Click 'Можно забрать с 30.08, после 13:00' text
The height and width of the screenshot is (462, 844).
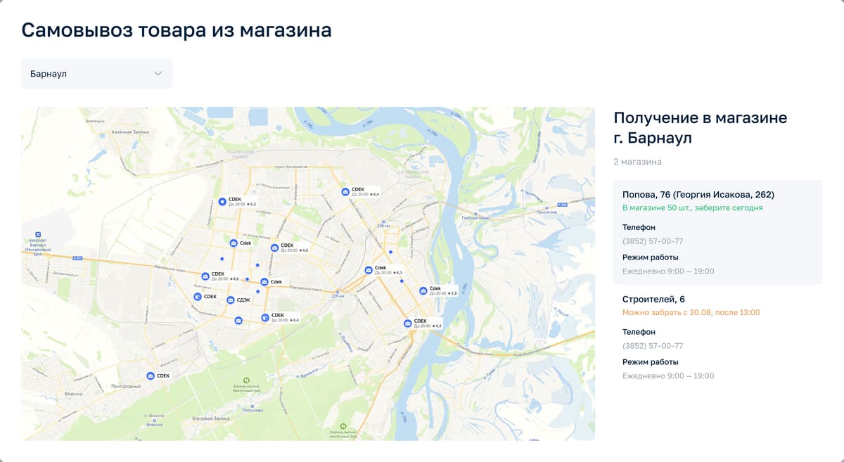pos(691,312)
